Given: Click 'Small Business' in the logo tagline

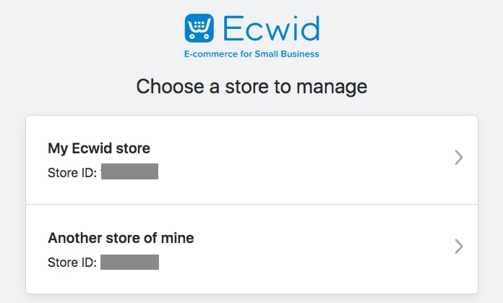Looking at the screenshot, I should 287,54.
